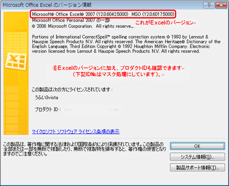
Task: Click the help question mark button
Action: (209, 5)
